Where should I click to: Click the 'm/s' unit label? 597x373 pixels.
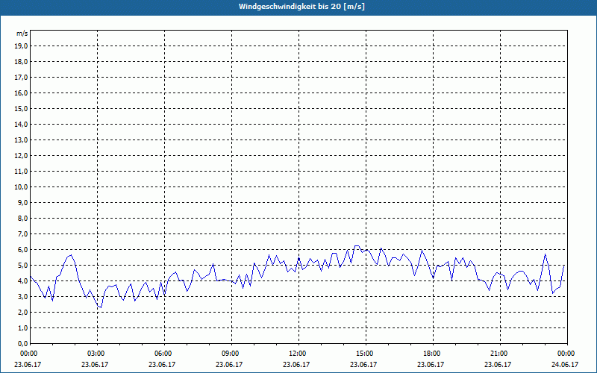tap(22, 34)
